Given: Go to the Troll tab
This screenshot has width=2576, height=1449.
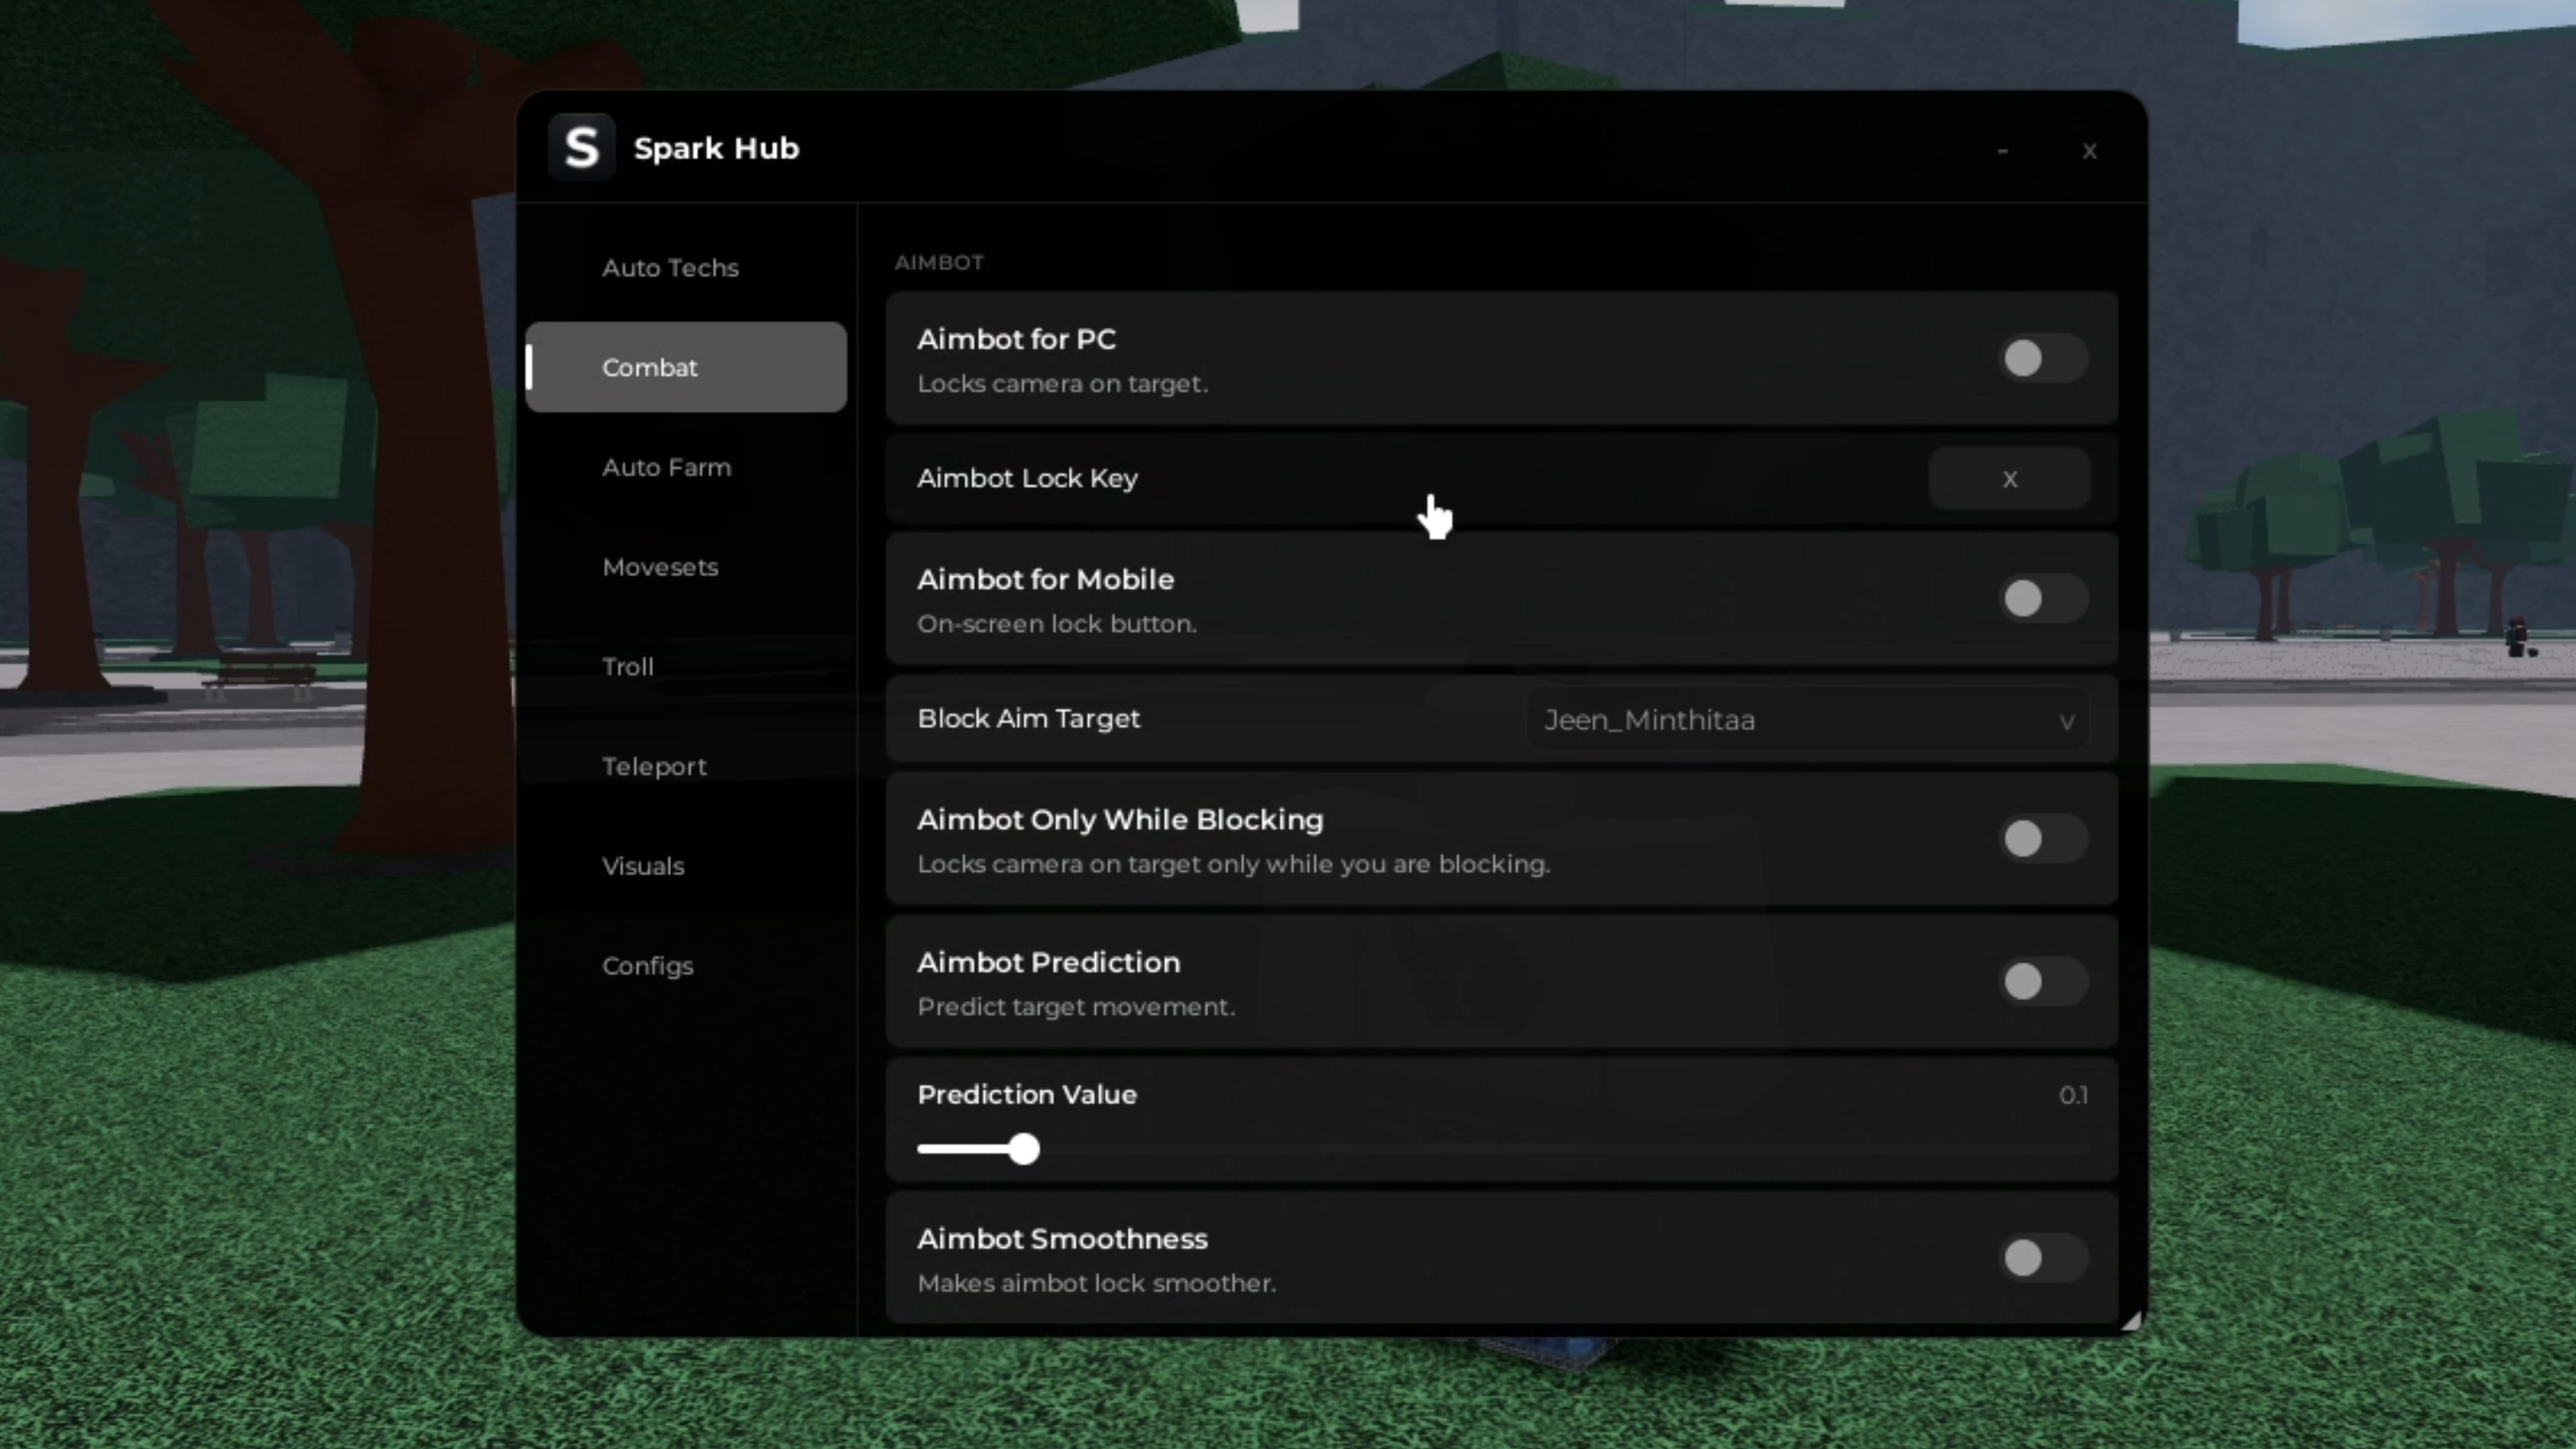Looking at the screenshot, I should (x=686, y=667).
